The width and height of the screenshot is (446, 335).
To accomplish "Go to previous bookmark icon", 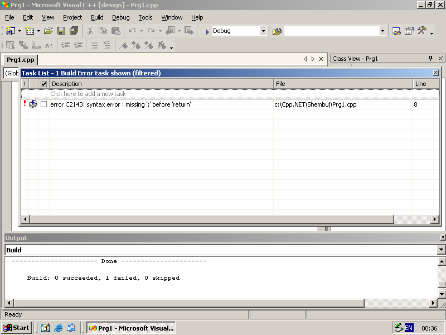I will click(149, 45).
